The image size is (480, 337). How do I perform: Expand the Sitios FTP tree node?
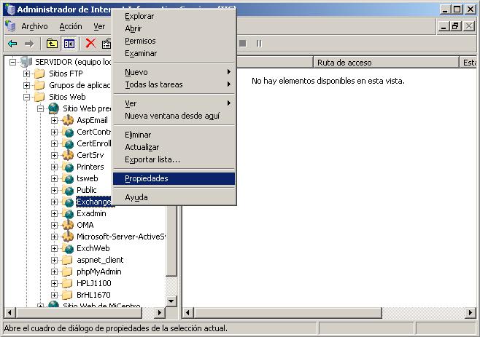point(27,74)
